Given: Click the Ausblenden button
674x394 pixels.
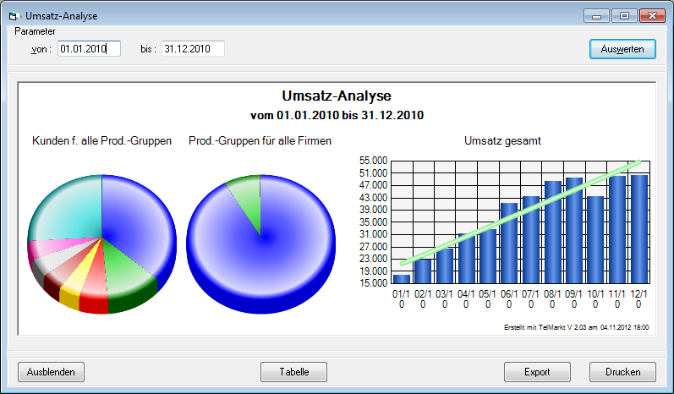Looking at the screenshot, I should (x=51, y=371).
